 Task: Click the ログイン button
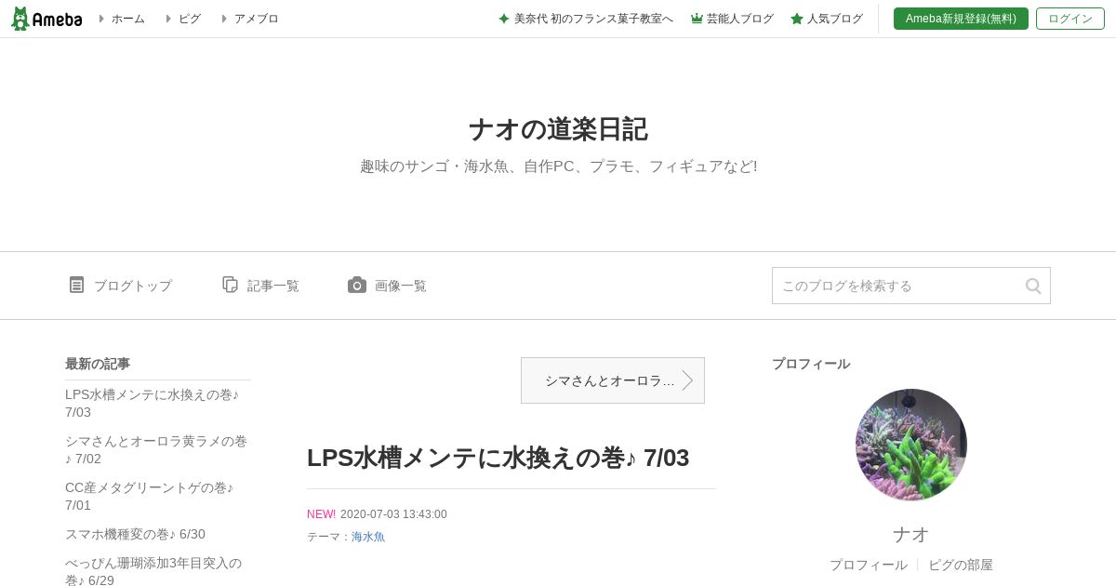pos(1070,19)
